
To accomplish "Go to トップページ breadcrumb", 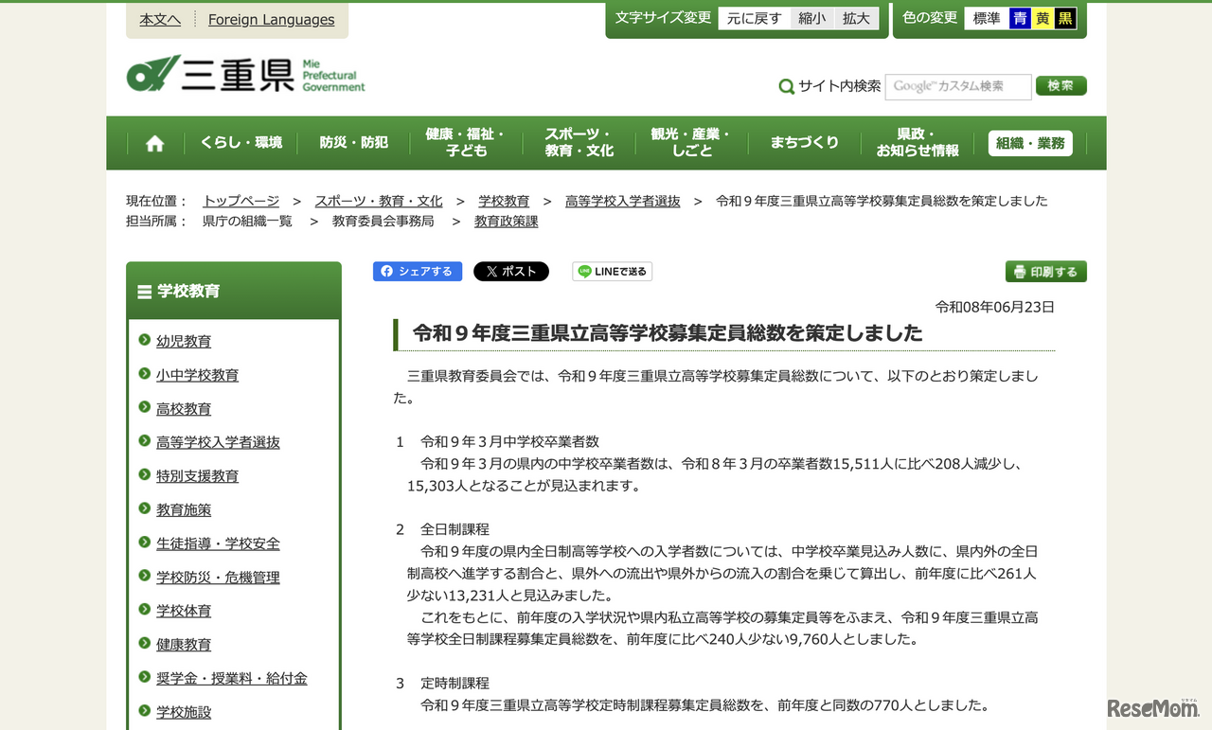I will click(x=241, y=201).
